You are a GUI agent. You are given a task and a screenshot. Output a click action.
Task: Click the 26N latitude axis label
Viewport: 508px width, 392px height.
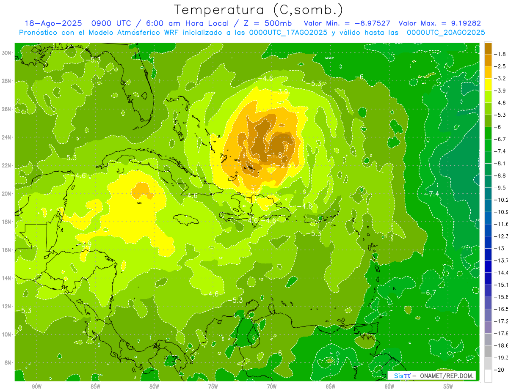[7, 109]
